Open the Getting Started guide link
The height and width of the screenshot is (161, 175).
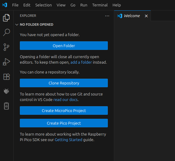[x=68, y=140]
